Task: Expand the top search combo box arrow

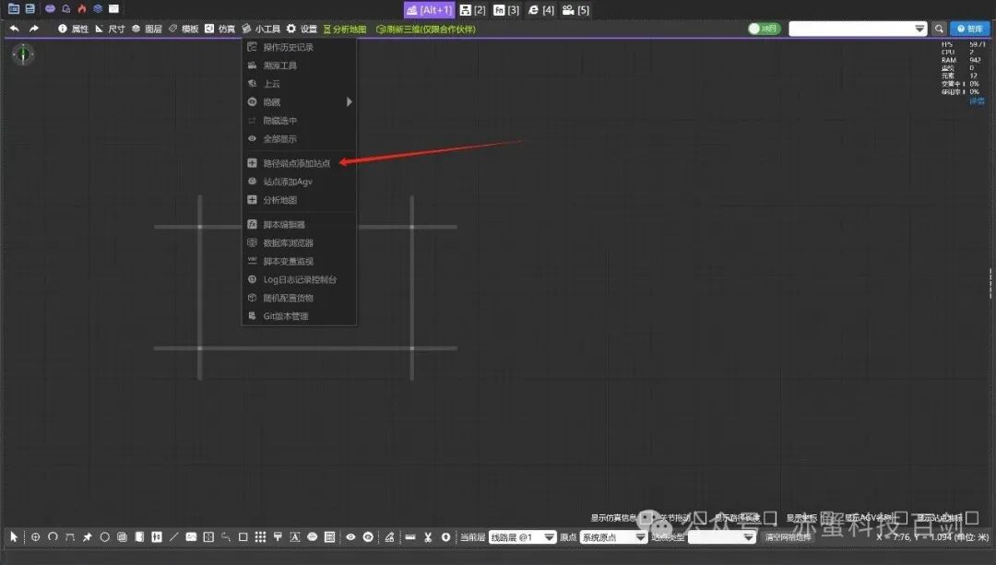Action: [919, 29]
